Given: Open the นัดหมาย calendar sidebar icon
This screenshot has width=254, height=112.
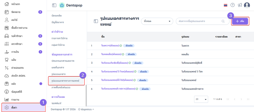Looking at the screenshot, I should coord(7,12).
